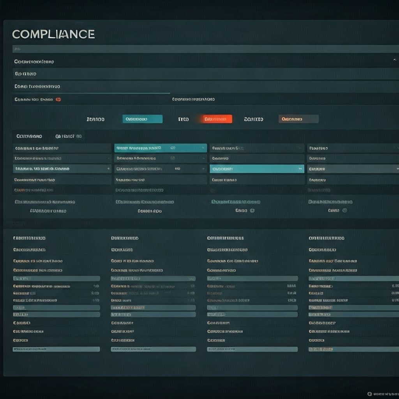Click the icon in the third row of second column
This screenshot has width=399, height=399.
[177, 169]
